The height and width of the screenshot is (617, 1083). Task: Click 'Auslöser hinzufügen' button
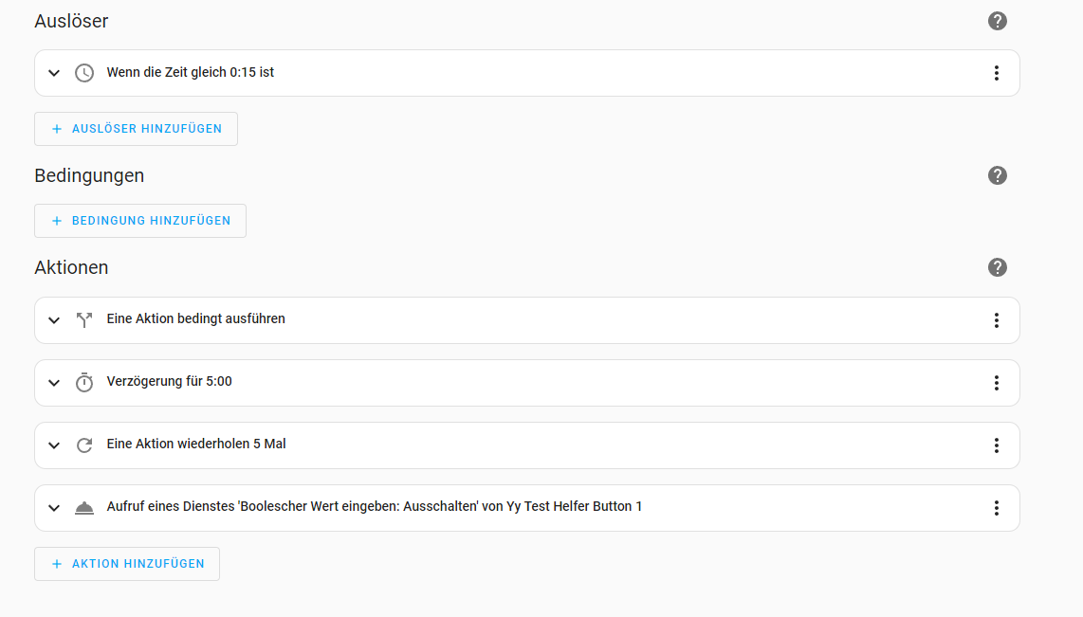click(136, 129)
